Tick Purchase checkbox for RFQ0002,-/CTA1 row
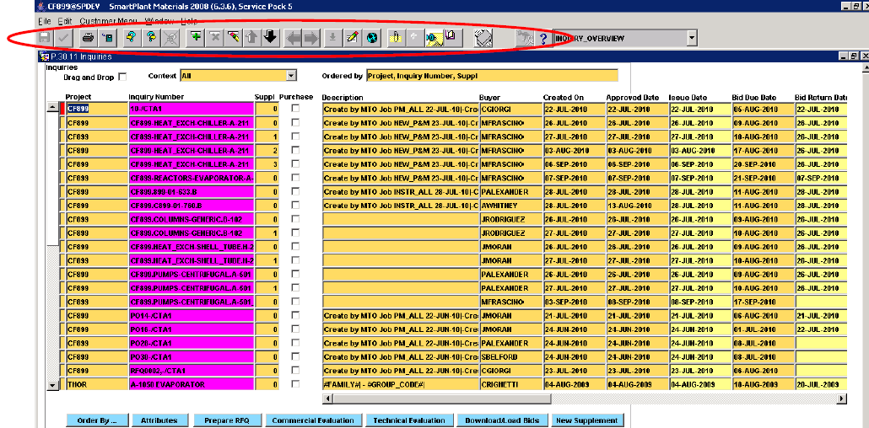 [295, 370]
